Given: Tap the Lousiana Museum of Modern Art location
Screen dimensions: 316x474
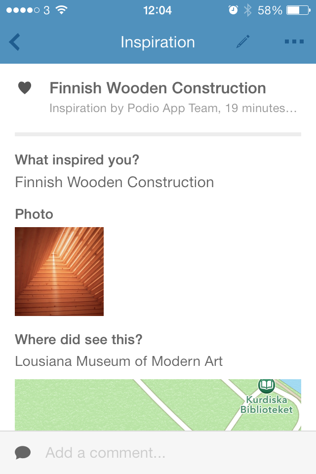Looking at the screenshot, I should click(x=119, y=361).
